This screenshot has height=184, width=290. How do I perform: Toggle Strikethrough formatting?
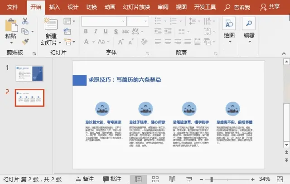[x=126, y=32]
